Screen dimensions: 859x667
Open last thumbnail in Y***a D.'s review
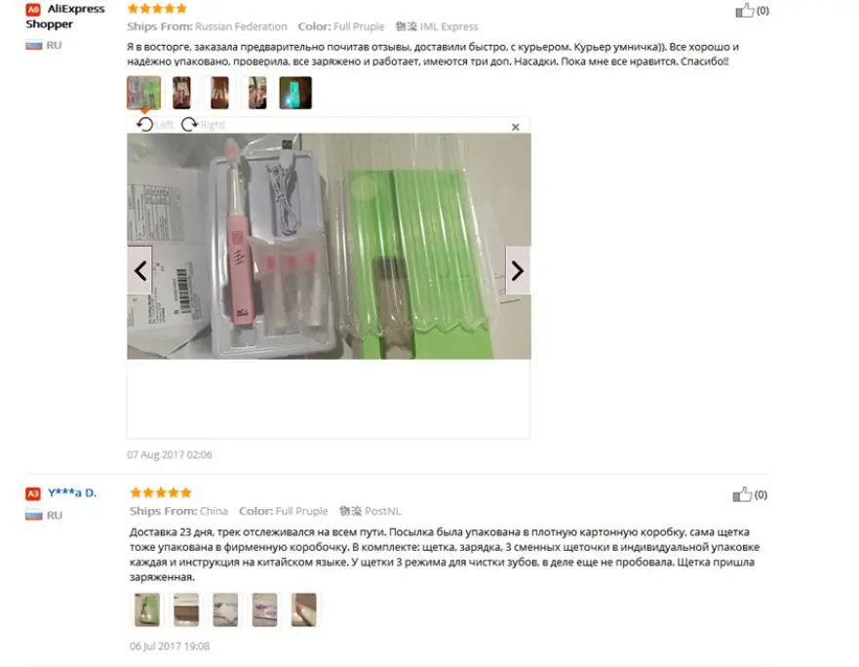point(304,609)
